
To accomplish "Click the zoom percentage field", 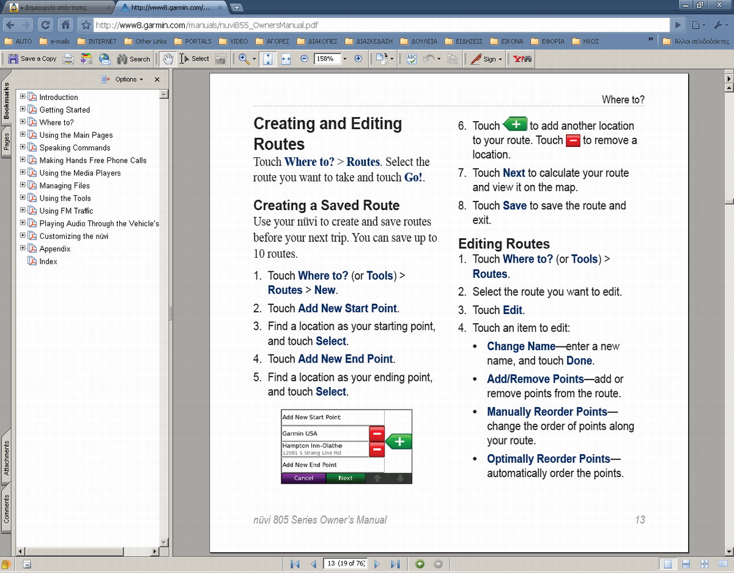I will [327, 59].
